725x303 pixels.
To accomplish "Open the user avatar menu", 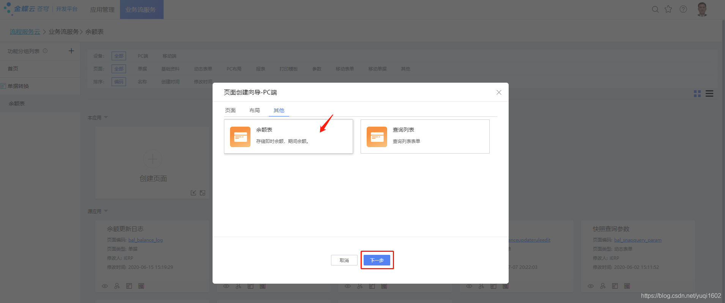I will (702, 9).
